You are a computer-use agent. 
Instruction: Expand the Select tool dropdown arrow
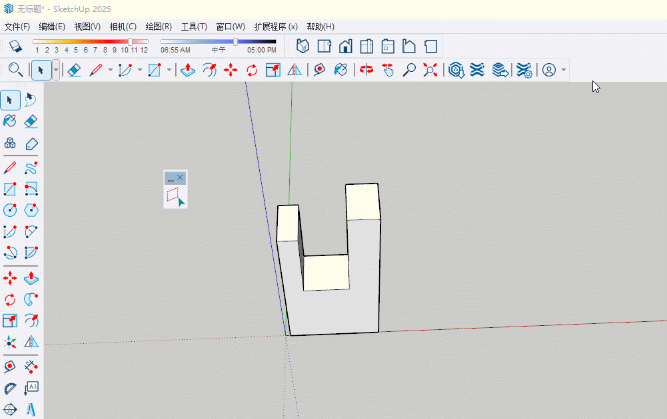point(56,70)
